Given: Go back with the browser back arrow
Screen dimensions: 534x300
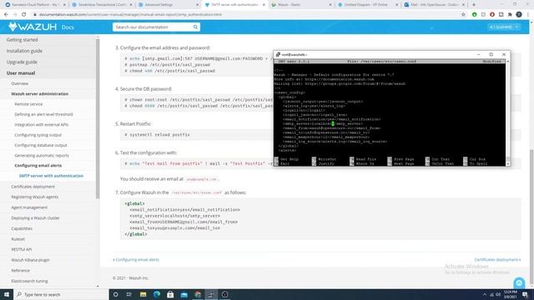Looking at the screenshot, I should (6, 15).
